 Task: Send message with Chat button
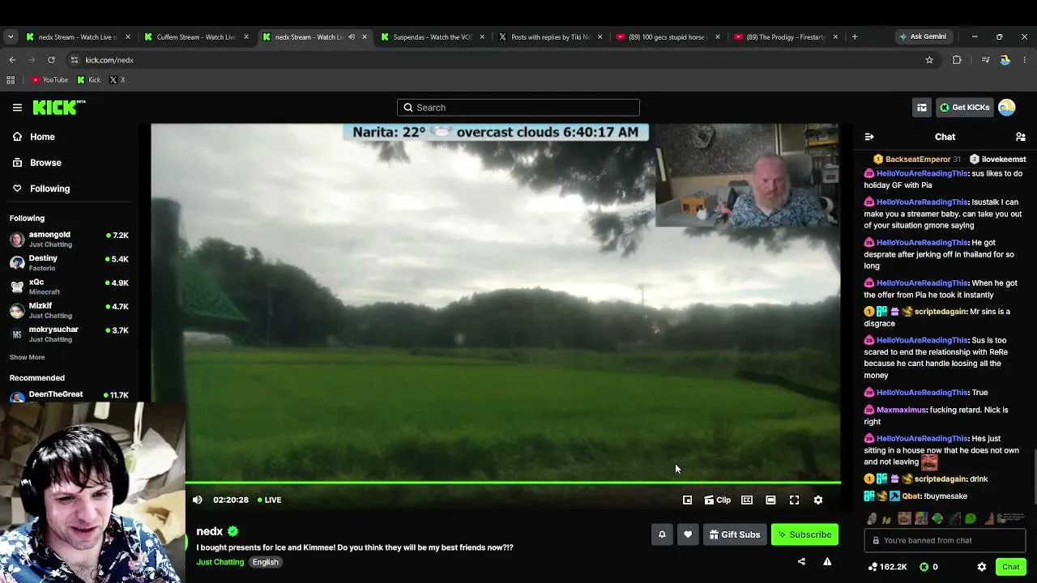tap(1010, 567)
